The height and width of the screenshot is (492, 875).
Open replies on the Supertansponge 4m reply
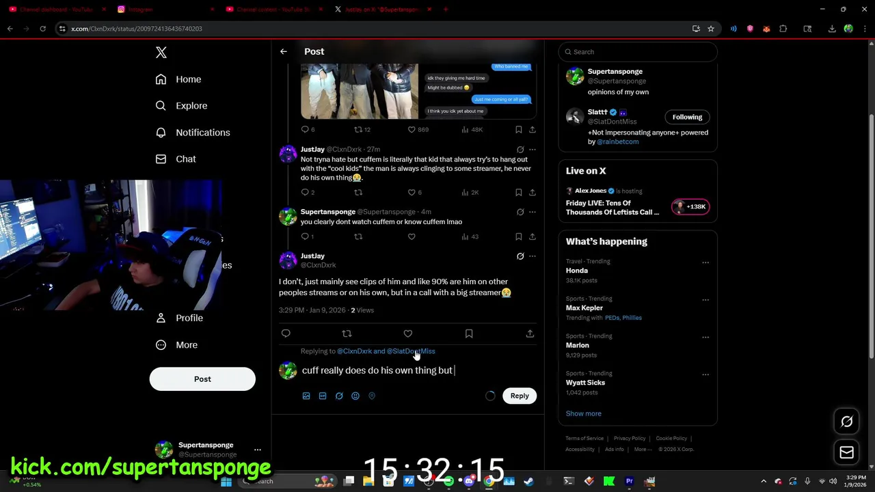(308, 236)
